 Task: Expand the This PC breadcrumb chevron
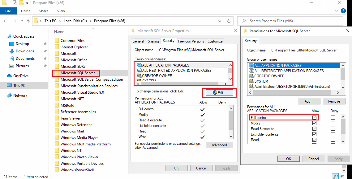point(60,21)
